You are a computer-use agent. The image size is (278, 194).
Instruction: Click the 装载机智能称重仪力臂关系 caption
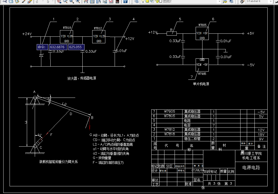59,162
